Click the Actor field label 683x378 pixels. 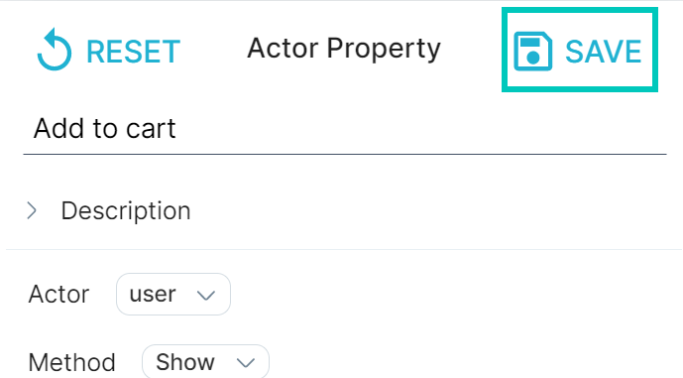pyautogui.click(x=58, y=295)
